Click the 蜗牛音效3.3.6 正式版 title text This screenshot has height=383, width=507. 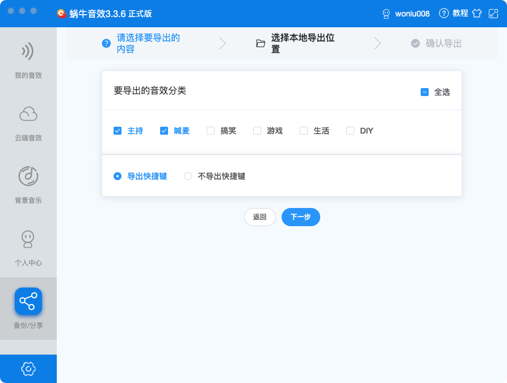[x=111, y=14]
